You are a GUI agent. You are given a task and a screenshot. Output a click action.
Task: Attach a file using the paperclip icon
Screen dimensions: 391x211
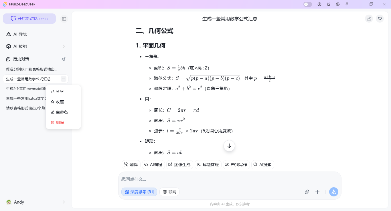307,192
